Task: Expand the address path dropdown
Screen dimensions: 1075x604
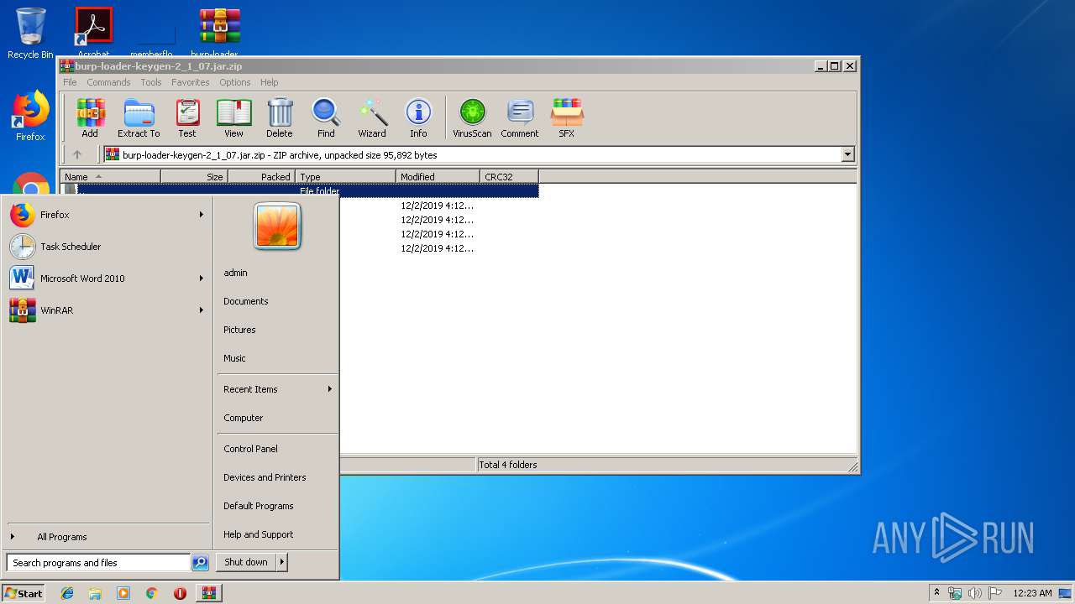Action: point(847,154)
